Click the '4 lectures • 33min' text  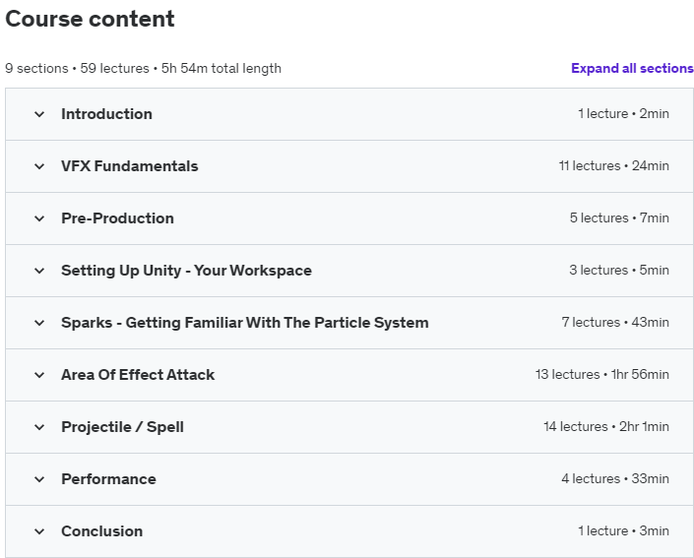point(615,479)
